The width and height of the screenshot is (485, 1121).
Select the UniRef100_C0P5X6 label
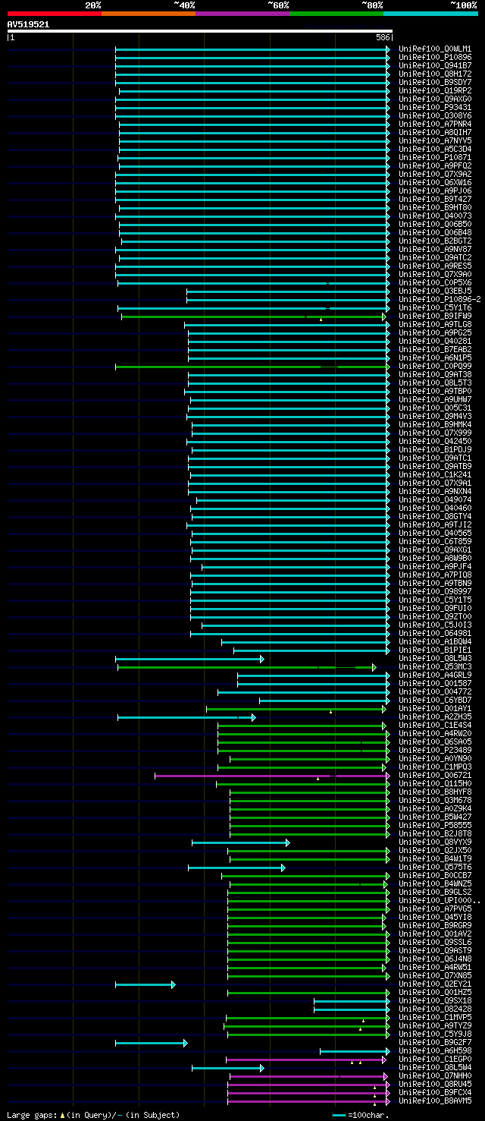[x=435, y=283]
